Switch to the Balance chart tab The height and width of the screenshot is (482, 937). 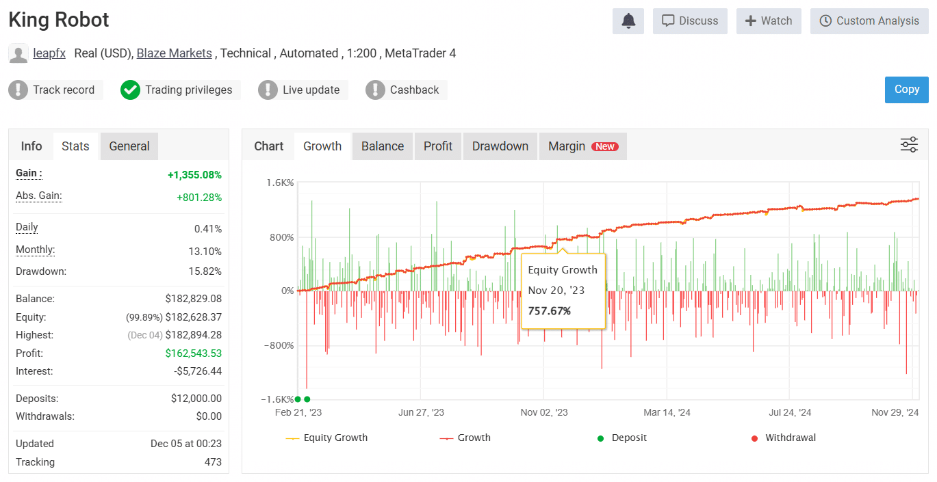coord(383,146)
